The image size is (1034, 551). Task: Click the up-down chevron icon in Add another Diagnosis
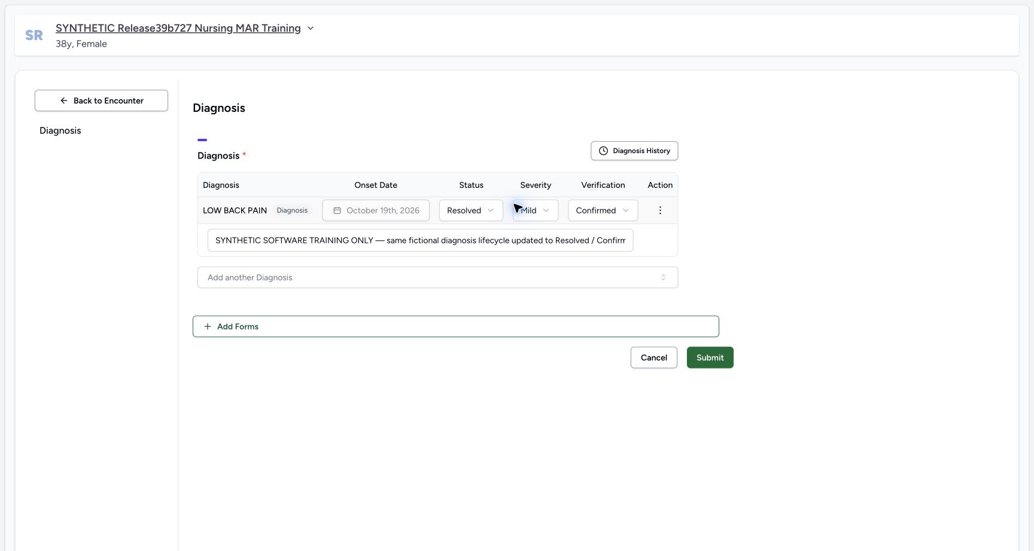(663, 278)
